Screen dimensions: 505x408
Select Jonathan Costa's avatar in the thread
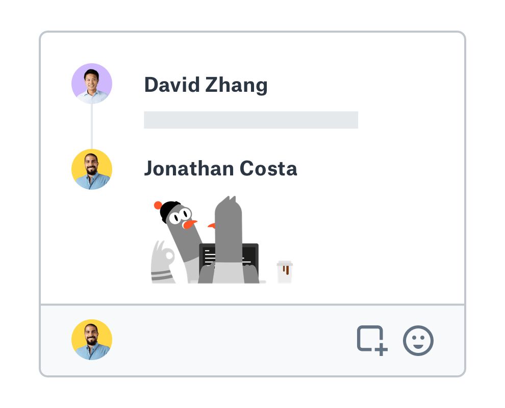pyautogui.click(x=92, y=169)
